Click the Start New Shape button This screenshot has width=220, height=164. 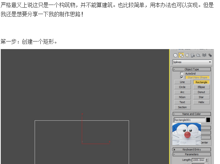click(197, 78)
